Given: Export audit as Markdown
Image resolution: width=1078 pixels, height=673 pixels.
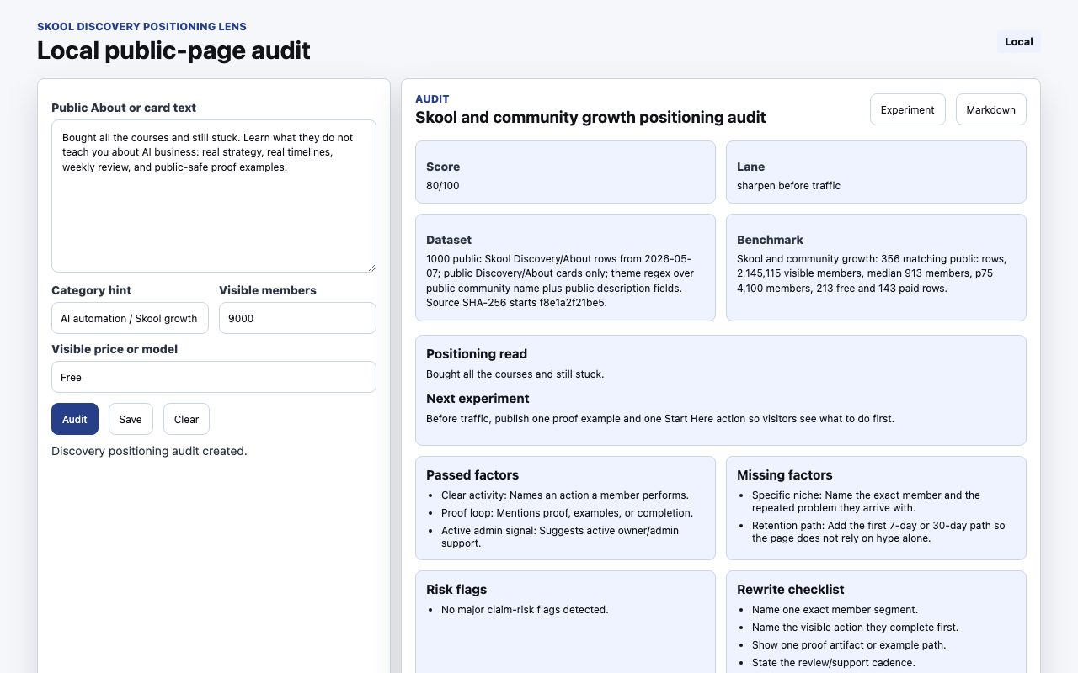Looking at the screenshot, I should (990, 109).
